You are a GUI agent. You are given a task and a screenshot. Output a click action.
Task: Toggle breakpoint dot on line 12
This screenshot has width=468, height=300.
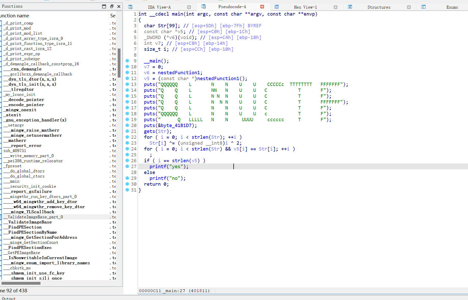127,78
